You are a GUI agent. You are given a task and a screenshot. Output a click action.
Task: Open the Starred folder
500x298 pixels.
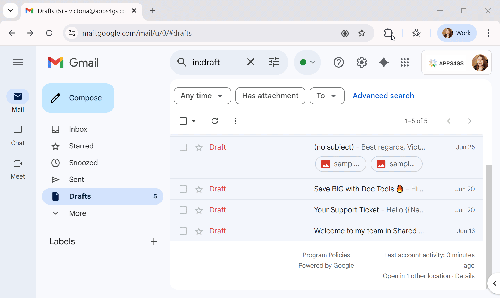pyautogui.click(x=102, y=146)
